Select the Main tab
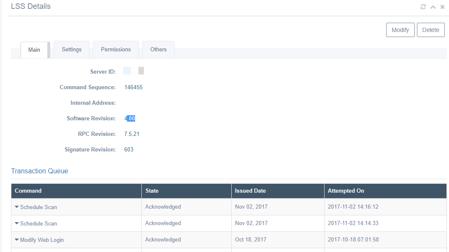Image resolution: width=449 pixels, height=252 pixels. [34, 50]
